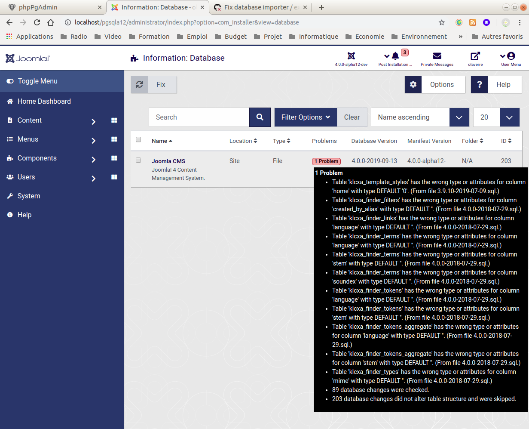Sort by Location column header
Screen dimensions: 529x429
pyautogui.click(x=243, y=141)
